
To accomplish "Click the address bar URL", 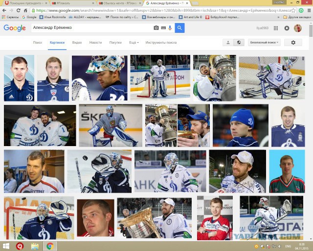I will (163, 10).
